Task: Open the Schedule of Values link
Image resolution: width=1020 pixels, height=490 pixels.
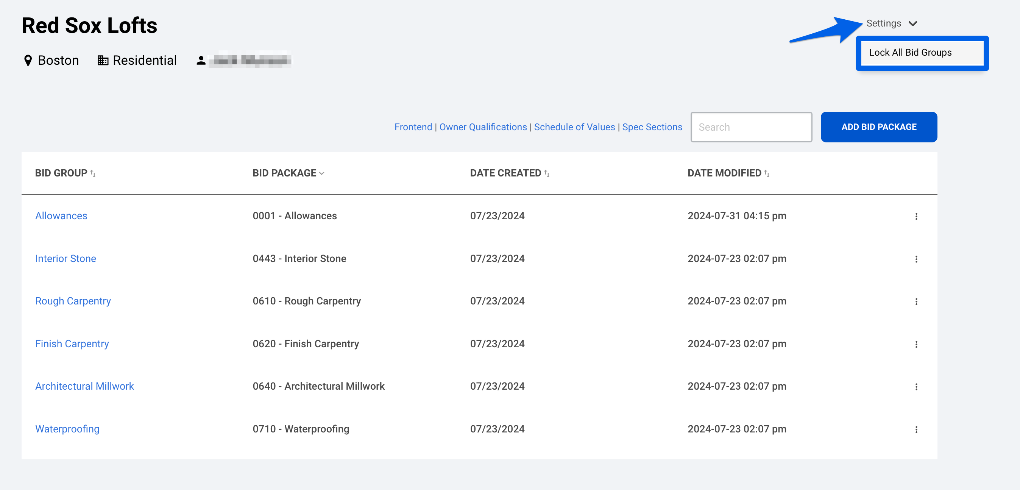Action: pyautogui.click(x=574, y=127)
